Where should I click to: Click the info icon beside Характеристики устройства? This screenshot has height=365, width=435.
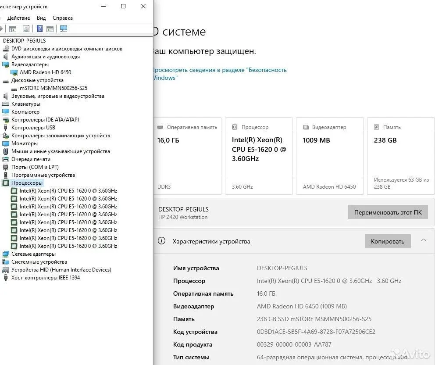161,241
